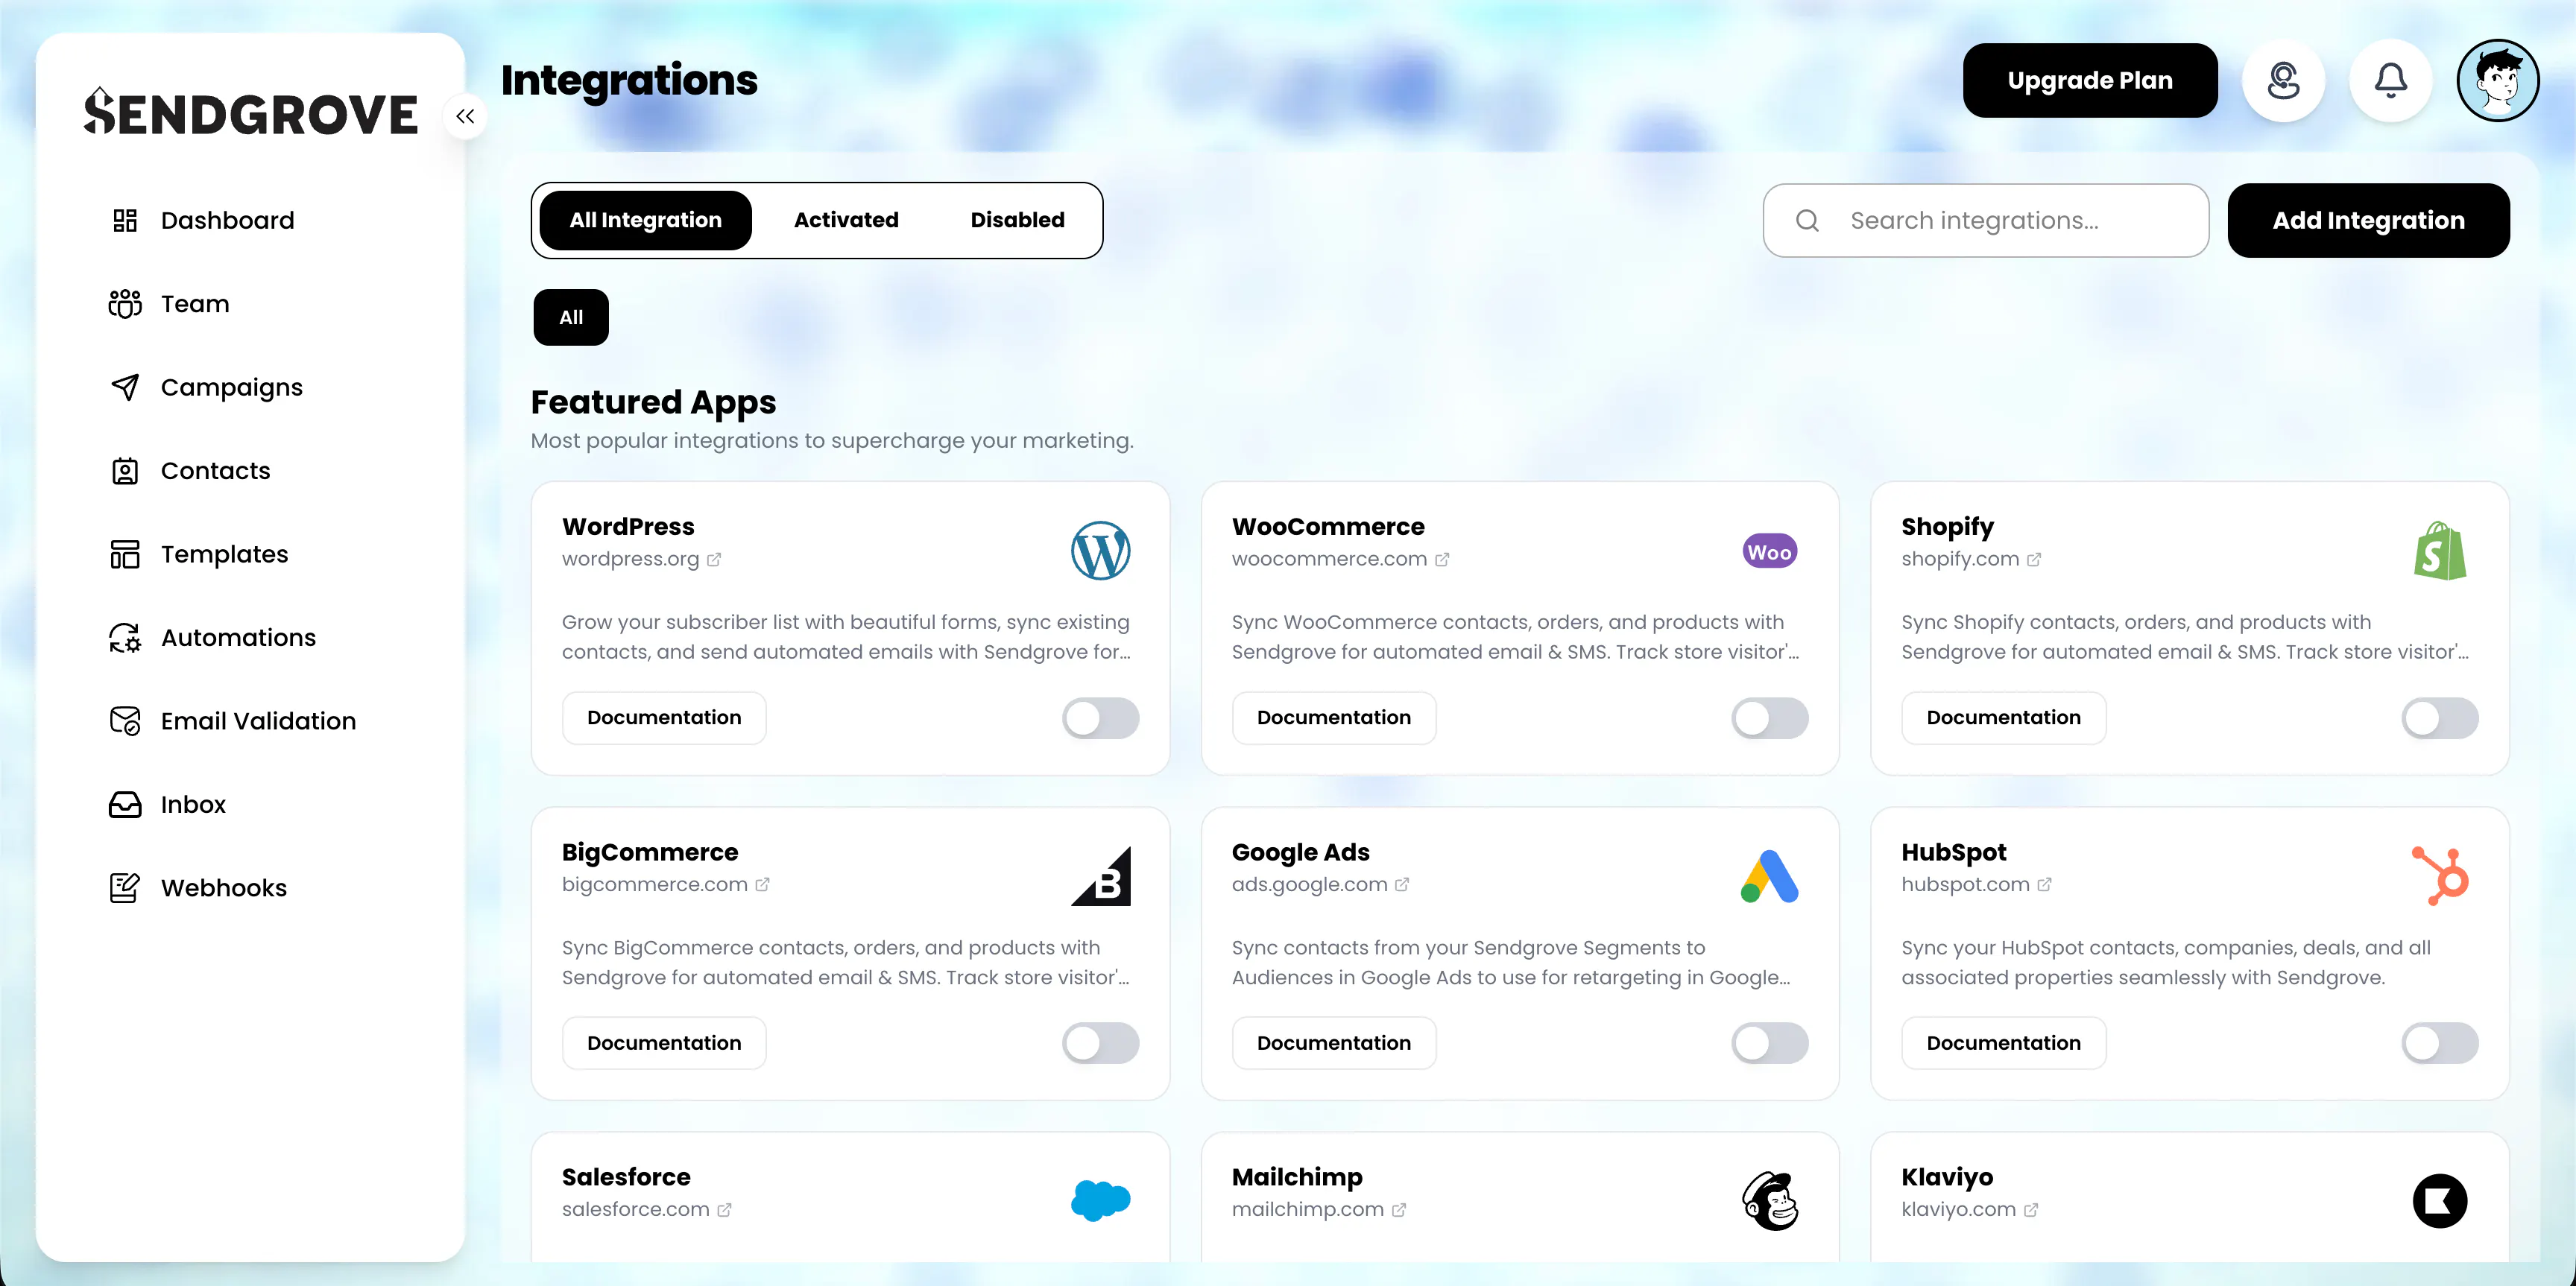Click the Upgrade Plan button
2576x1286 pixels.
tap(2090, 80)
